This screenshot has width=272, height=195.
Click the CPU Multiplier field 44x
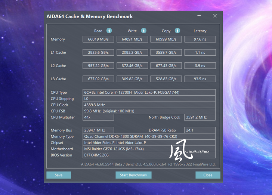click(x=98, y=117)
